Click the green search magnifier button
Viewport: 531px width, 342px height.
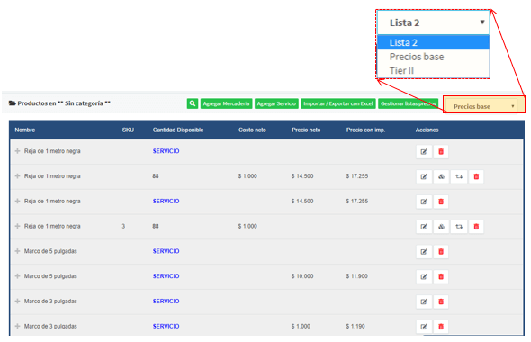193,103
